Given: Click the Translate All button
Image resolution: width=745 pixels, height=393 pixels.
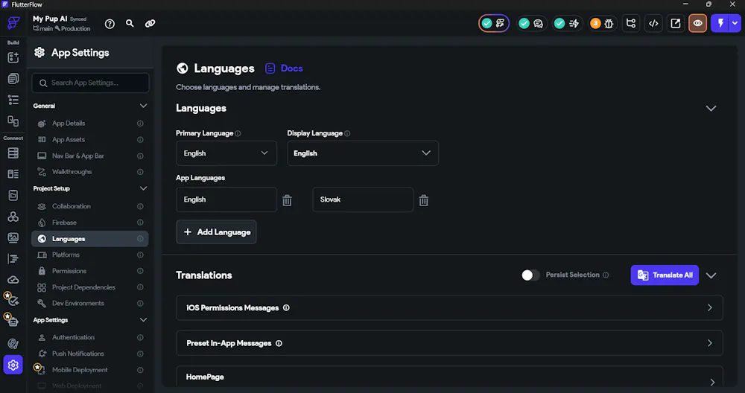Looking at the screenshot, I should (x=665, y=275).
